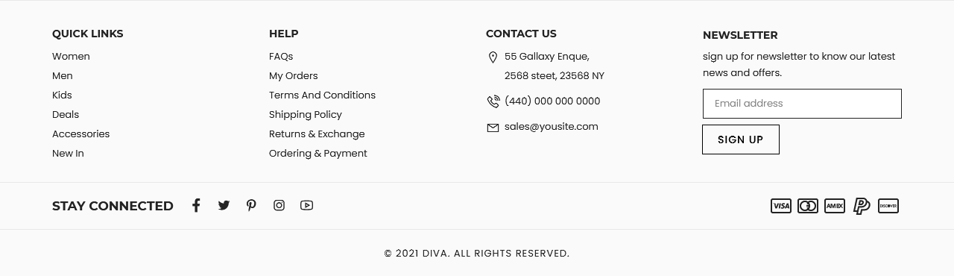The width and height of the screenshot is (954, 276).
Task: Open Returns & Exchange link
Action: (317, 134)
